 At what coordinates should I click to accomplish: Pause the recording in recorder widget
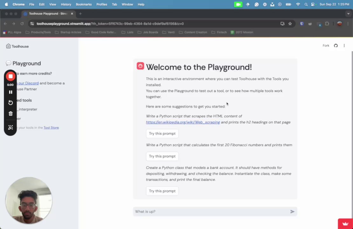(x=10, y=92)
